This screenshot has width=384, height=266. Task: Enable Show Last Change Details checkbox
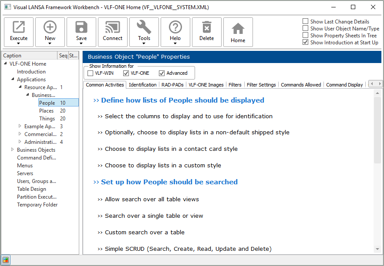(306, 21)
